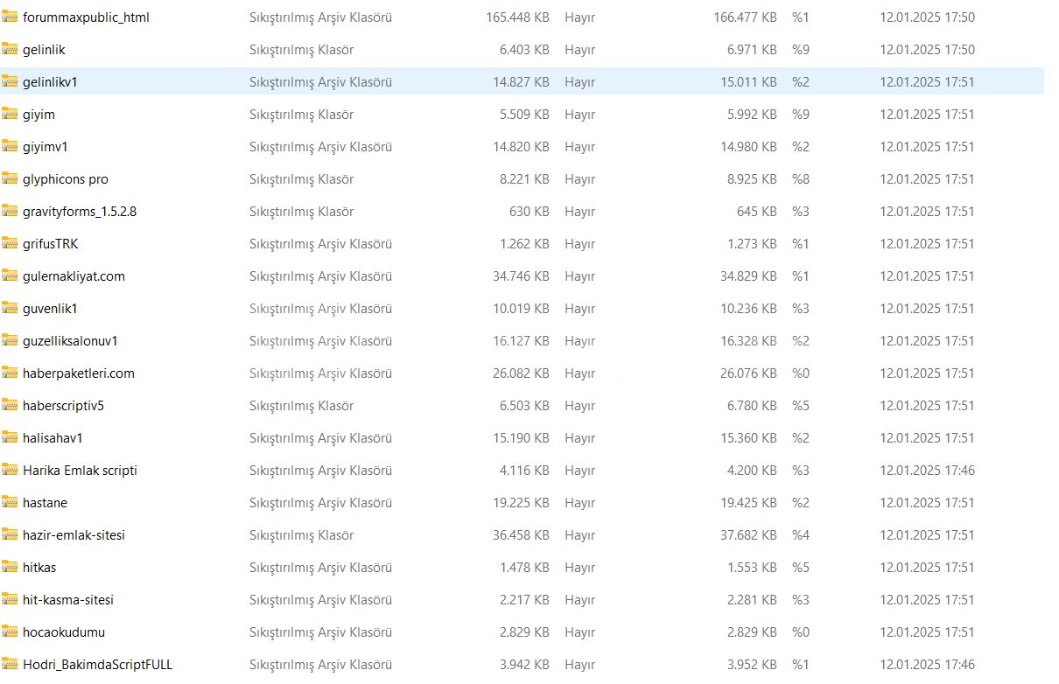Click the guvenlik1 zip folder icon
The image size is (1059, 684).
point(10,308)
